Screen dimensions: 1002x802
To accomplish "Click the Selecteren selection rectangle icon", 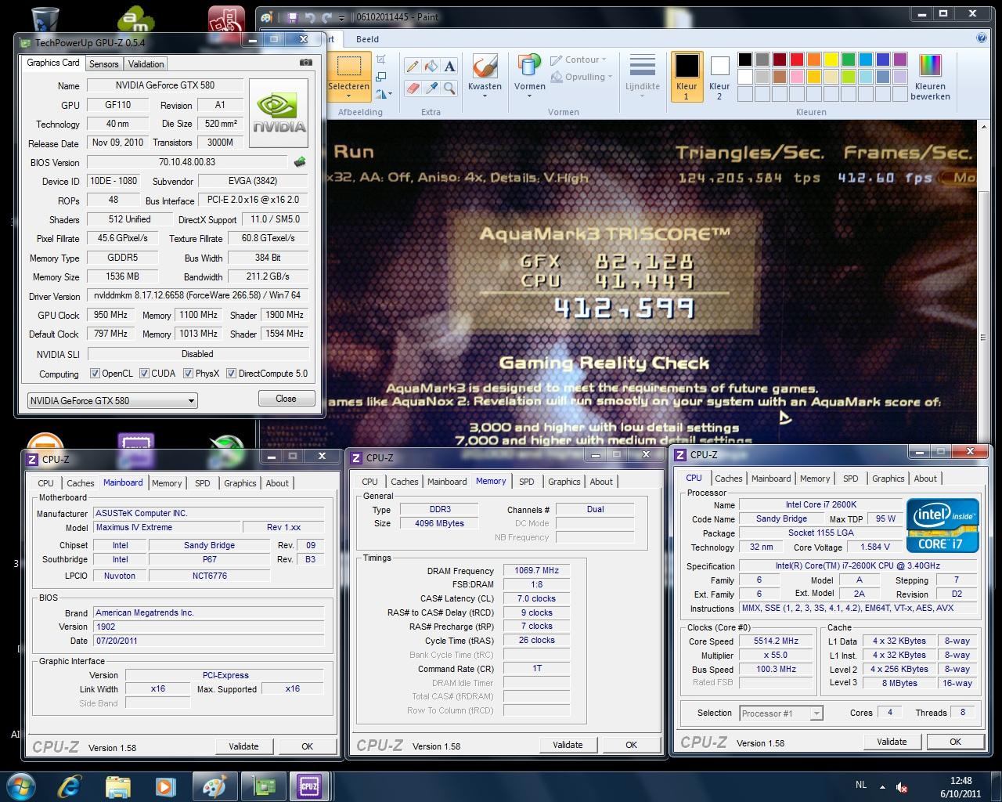I will coord(348,67).
